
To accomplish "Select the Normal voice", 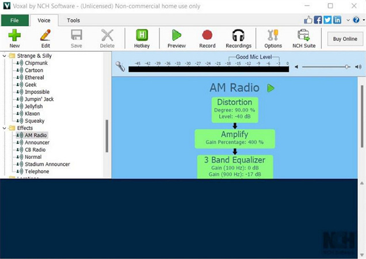I will click(x=33, y=157).
